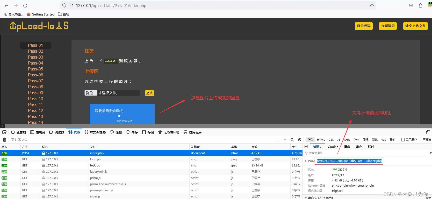This screenshot has width=432, height=199.
Task: Click the 清空上传文件 button
Action: [415, 26]
